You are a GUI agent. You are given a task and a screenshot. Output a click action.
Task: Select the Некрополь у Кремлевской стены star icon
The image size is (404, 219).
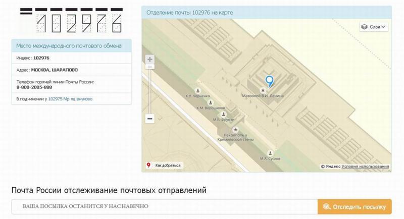click(235, 130)
